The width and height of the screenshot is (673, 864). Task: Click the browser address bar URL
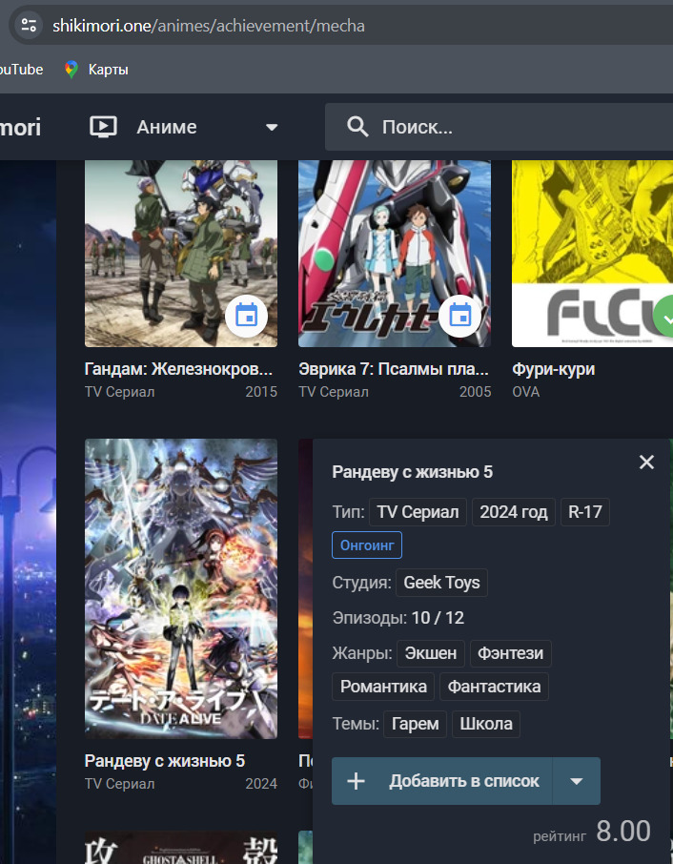[x=210, y=26]
